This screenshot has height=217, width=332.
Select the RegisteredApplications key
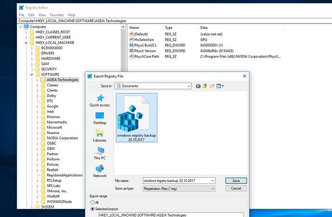(x=65, y=175)
